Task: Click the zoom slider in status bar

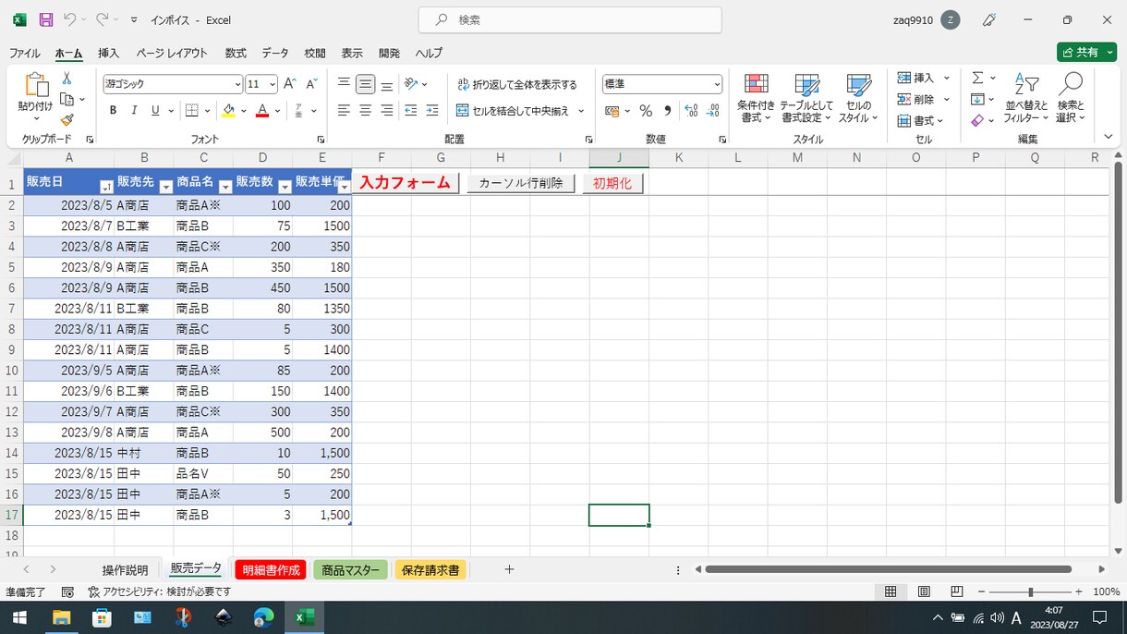Action: [x=1030, y=591]
